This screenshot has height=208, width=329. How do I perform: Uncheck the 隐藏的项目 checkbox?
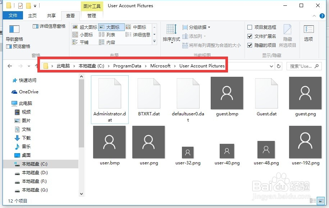250,45
